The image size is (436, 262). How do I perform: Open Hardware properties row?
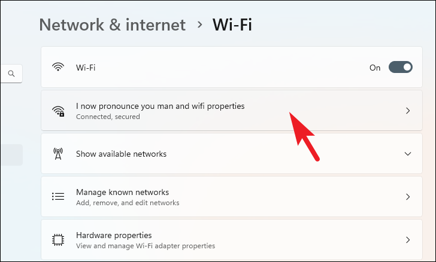(x=232, y=239)
